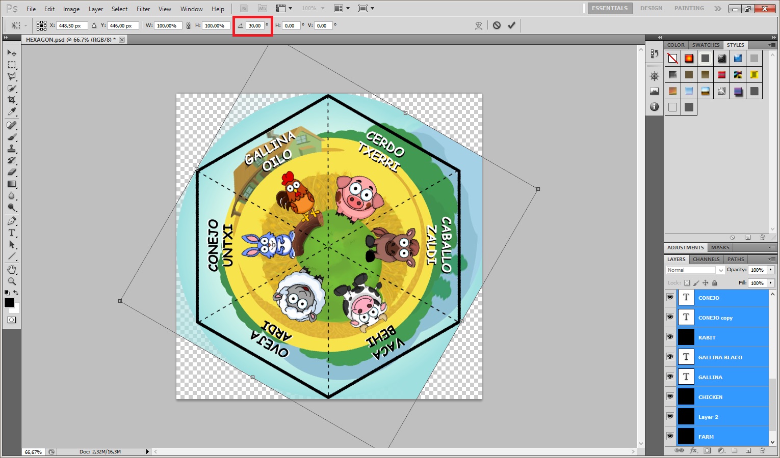Open the Opacity slider arrow
This screenshot has width=780, height=458.
[771, 270]
